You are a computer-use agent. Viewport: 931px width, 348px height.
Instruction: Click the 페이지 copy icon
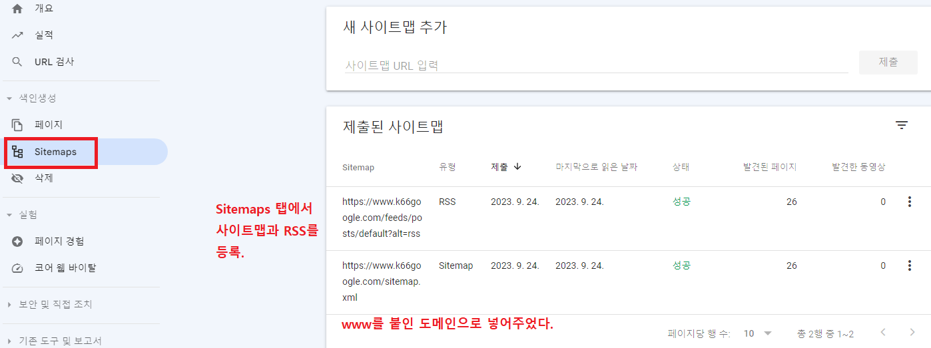coord(17,125)
